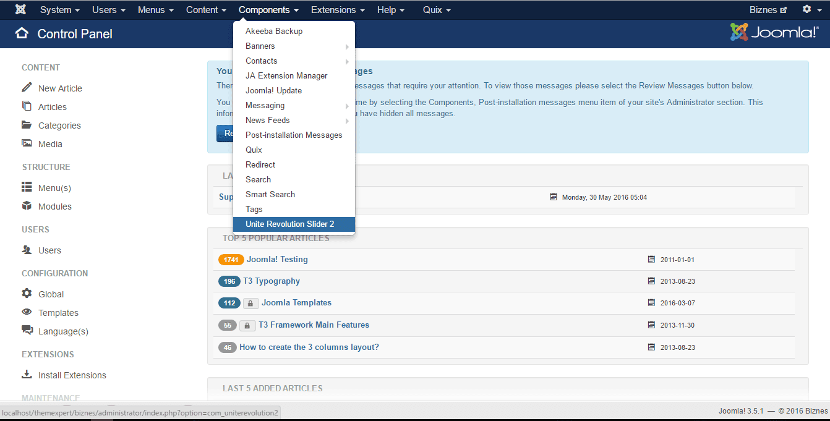Open the settings gear dropdown at top right

(810, 10)
